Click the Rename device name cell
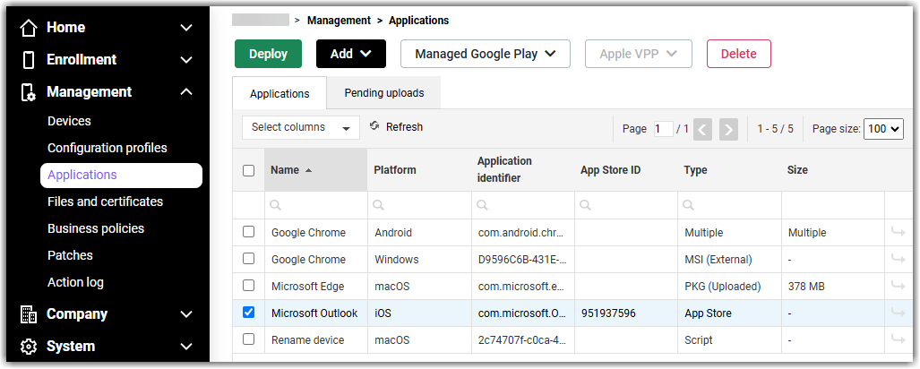920x369 pixels. tap(316, 340)
